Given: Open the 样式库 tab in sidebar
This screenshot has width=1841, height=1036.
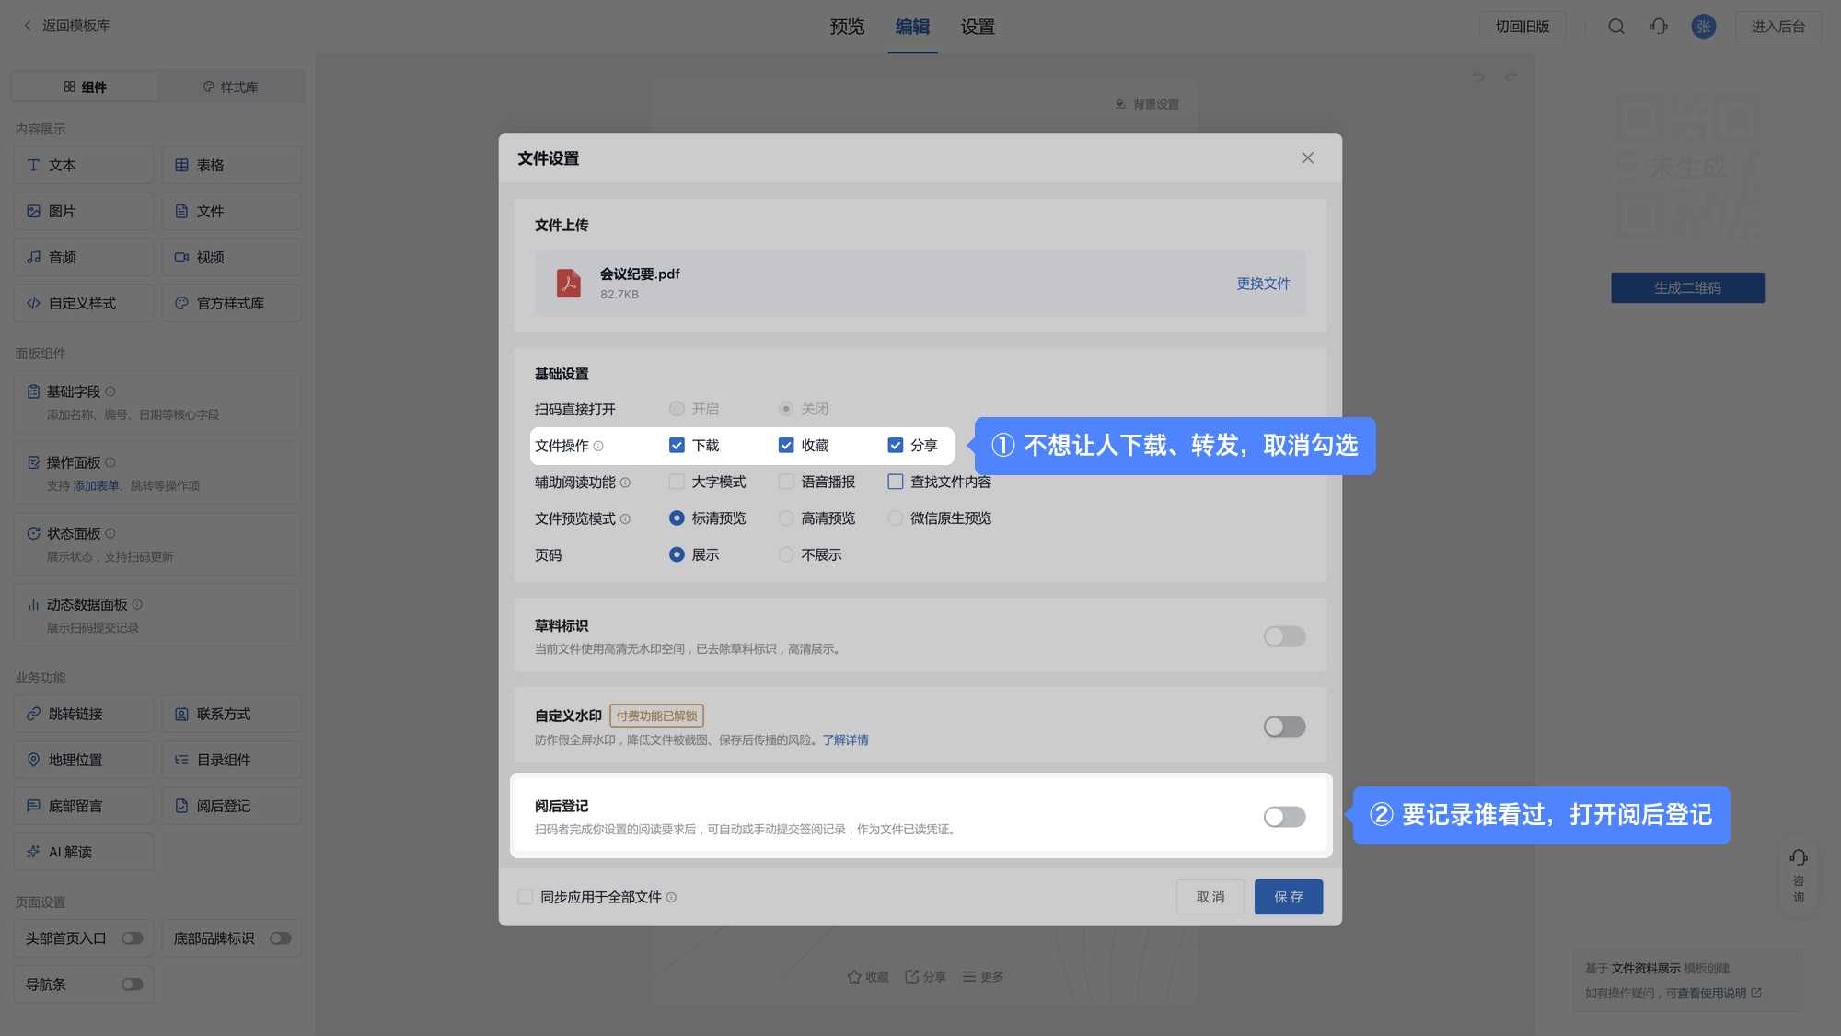Looking at the screenshot, I should pos(231,87).
